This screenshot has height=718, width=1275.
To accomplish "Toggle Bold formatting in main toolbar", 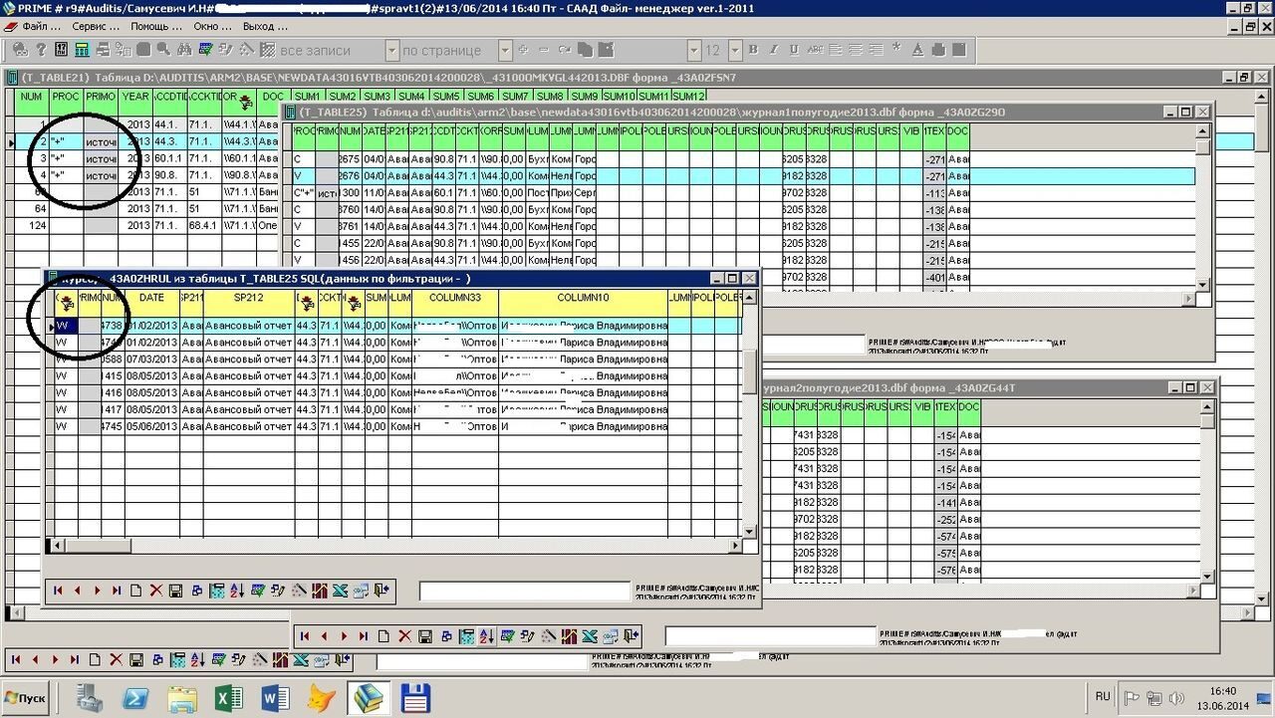I will [x=753, y=50].
